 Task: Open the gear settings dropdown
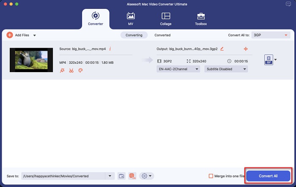coord(147,176)
